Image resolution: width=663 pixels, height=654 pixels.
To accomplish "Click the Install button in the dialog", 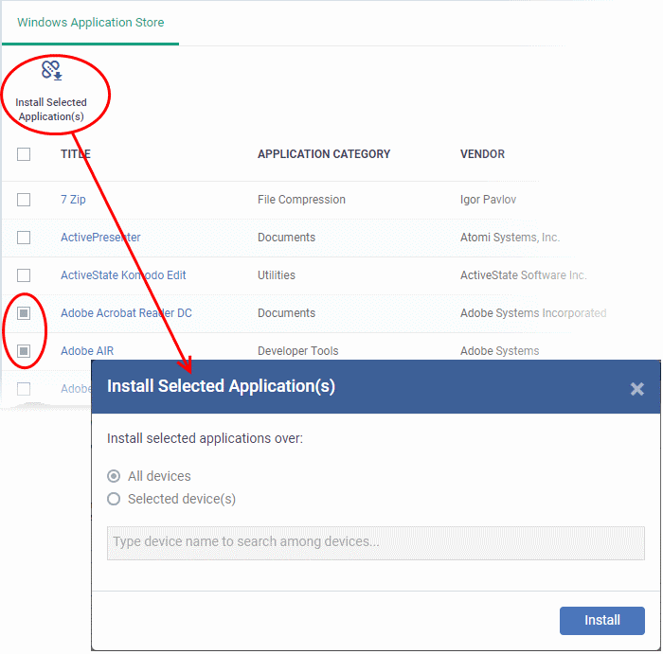I will coord(602,621).
